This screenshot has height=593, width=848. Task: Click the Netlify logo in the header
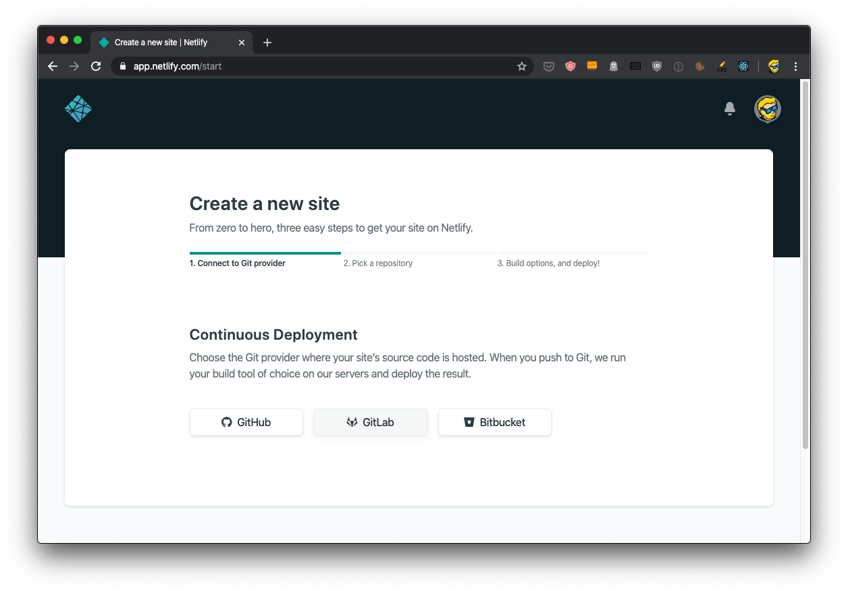(x=78, y=109)
